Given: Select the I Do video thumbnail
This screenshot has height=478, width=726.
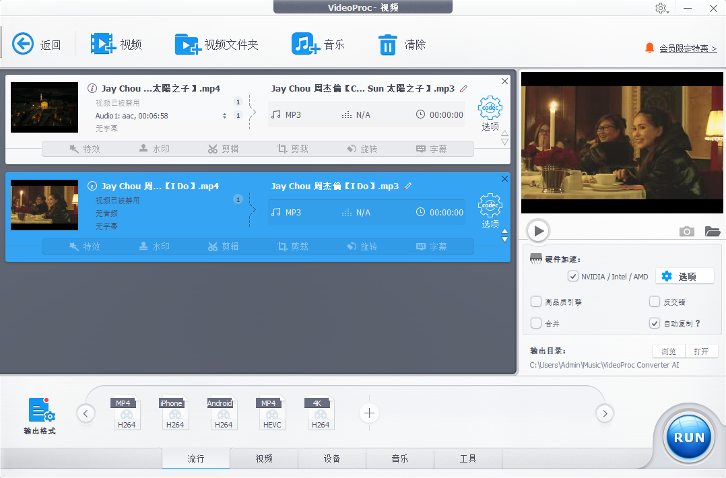Looking at the screenshot, I should (x=44, y=205).
